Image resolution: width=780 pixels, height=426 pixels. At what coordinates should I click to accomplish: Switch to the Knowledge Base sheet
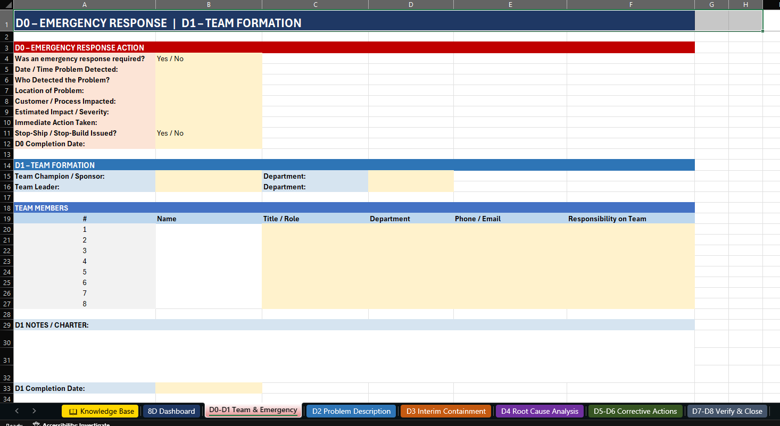coord(104,411)
